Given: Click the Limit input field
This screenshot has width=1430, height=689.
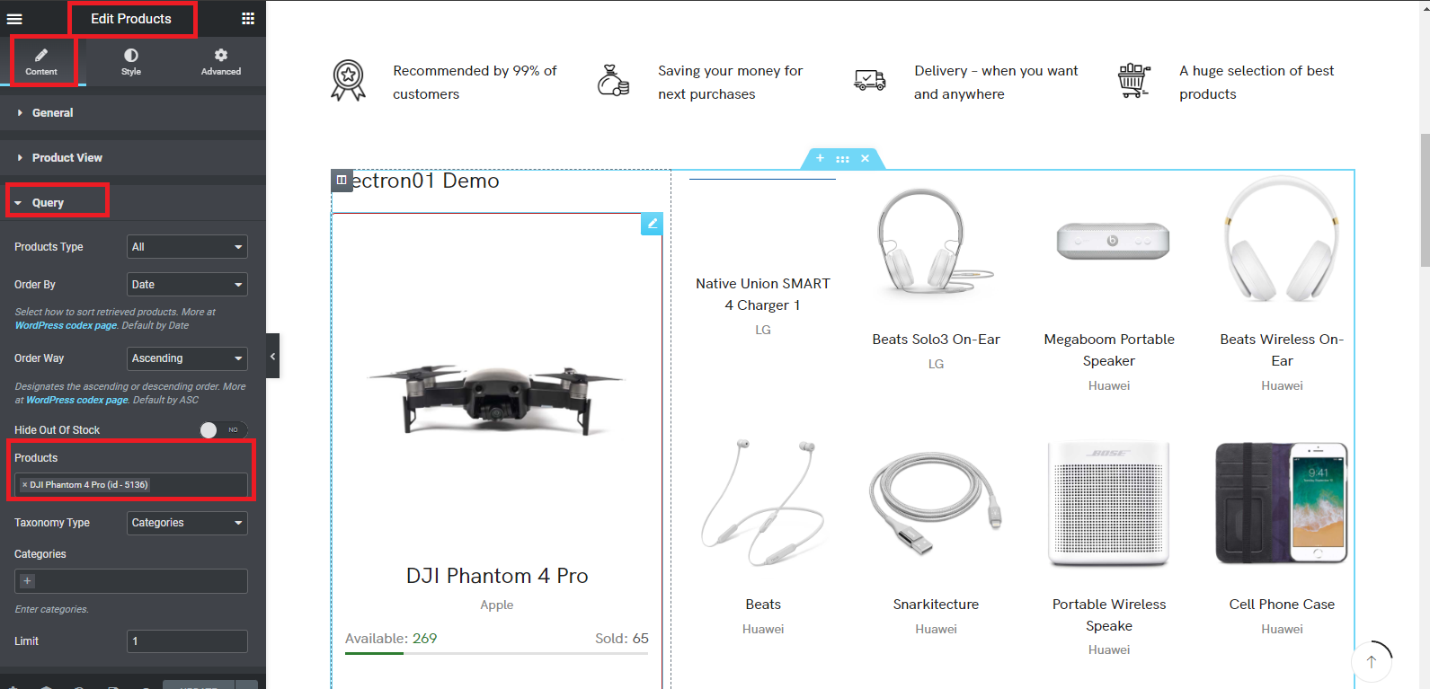Looking at the screenshot, I should (x=187, y=641).
